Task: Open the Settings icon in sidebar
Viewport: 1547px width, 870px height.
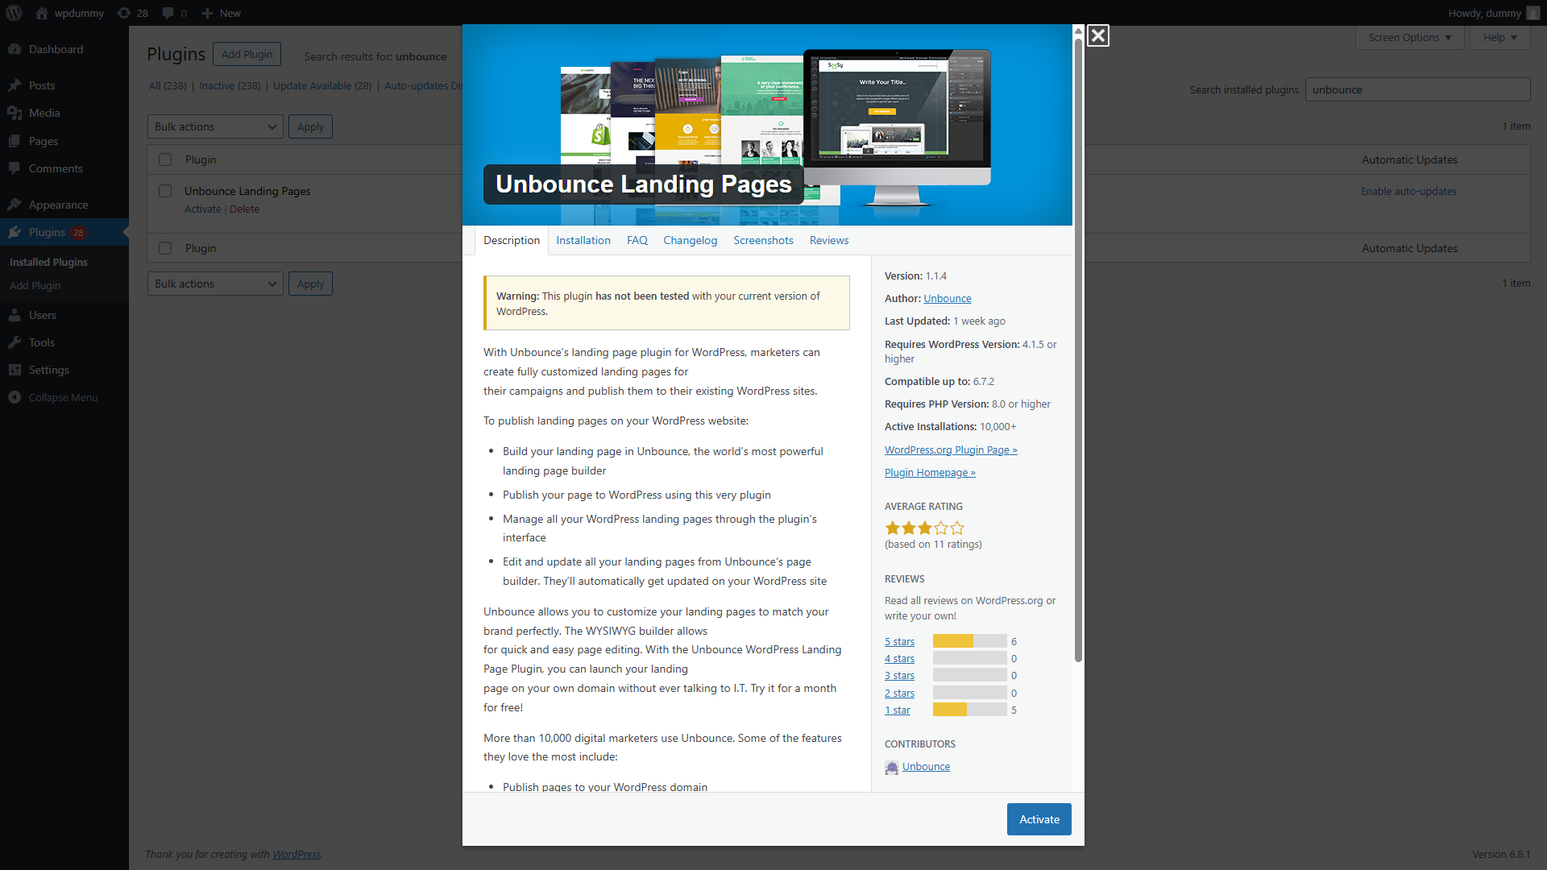Action: pyautogui.click(x=15, y=370)
